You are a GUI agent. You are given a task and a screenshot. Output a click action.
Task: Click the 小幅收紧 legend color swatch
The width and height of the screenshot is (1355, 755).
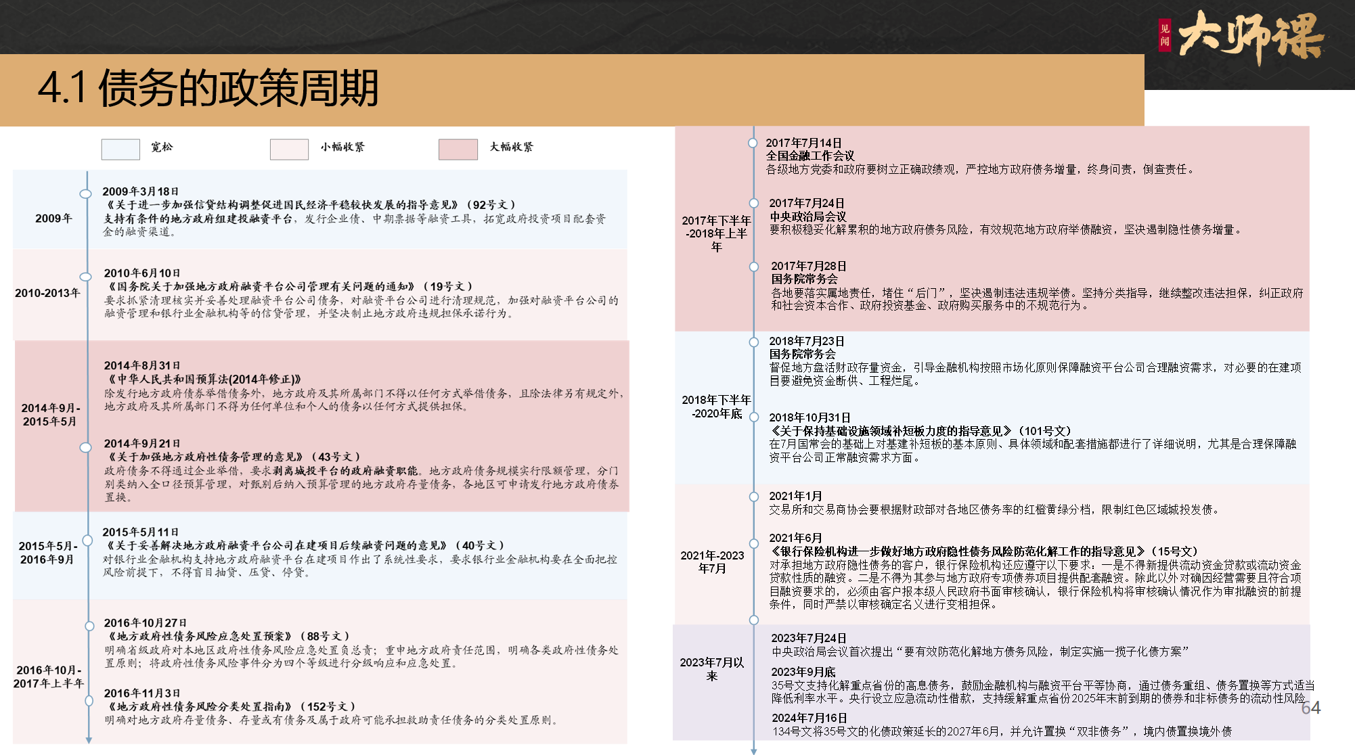(289, 150)
